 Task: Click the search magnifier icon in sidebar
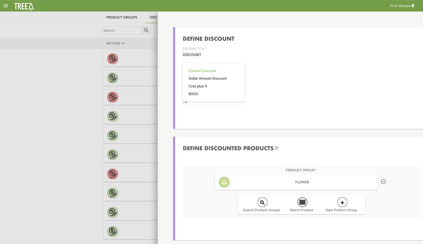pyautogui.click(x=146, y=30)
